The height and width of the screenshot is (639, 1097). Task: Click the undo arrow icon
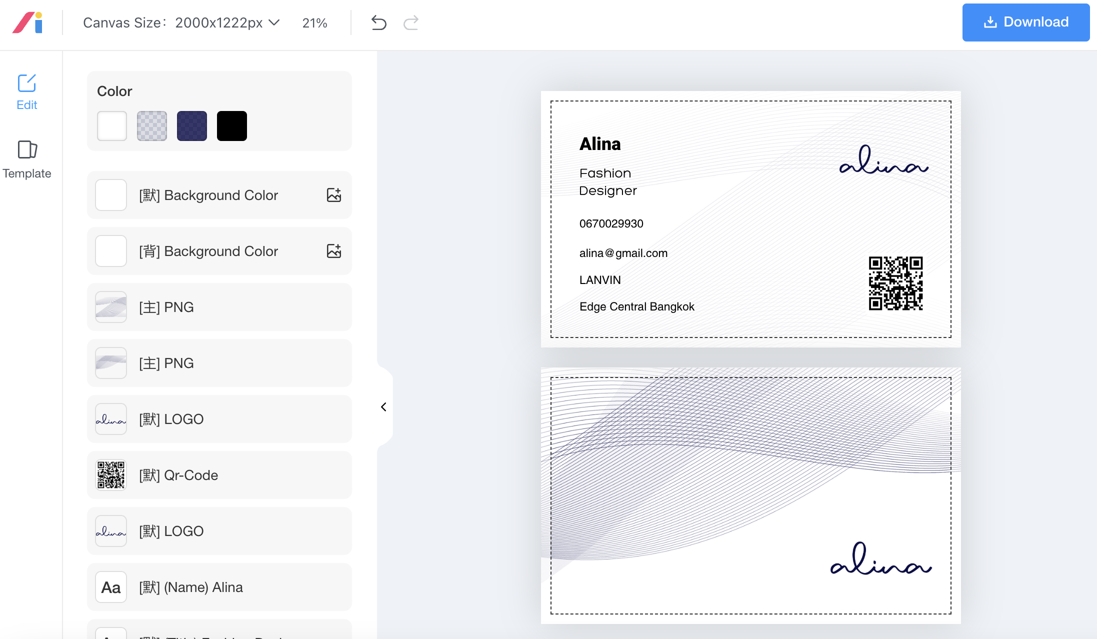pyautogui.click(x=378, y=23)
